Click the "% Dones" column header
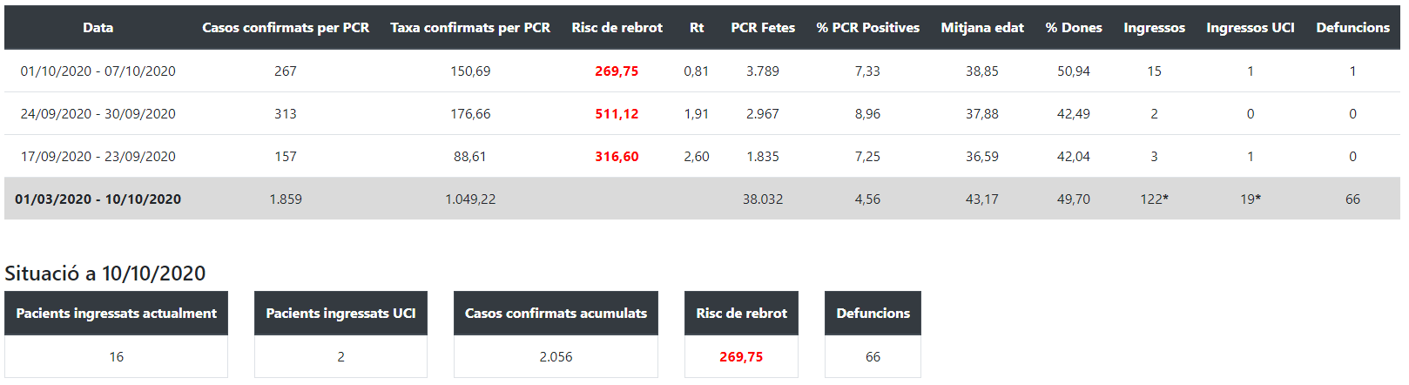 tap(1074, 28)
